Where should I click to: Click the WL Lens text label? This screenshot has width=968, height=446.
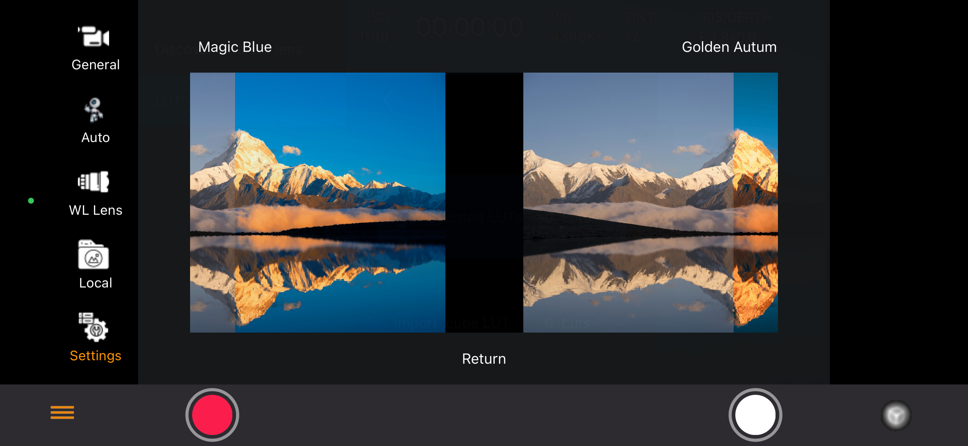[x=96, y=210]
